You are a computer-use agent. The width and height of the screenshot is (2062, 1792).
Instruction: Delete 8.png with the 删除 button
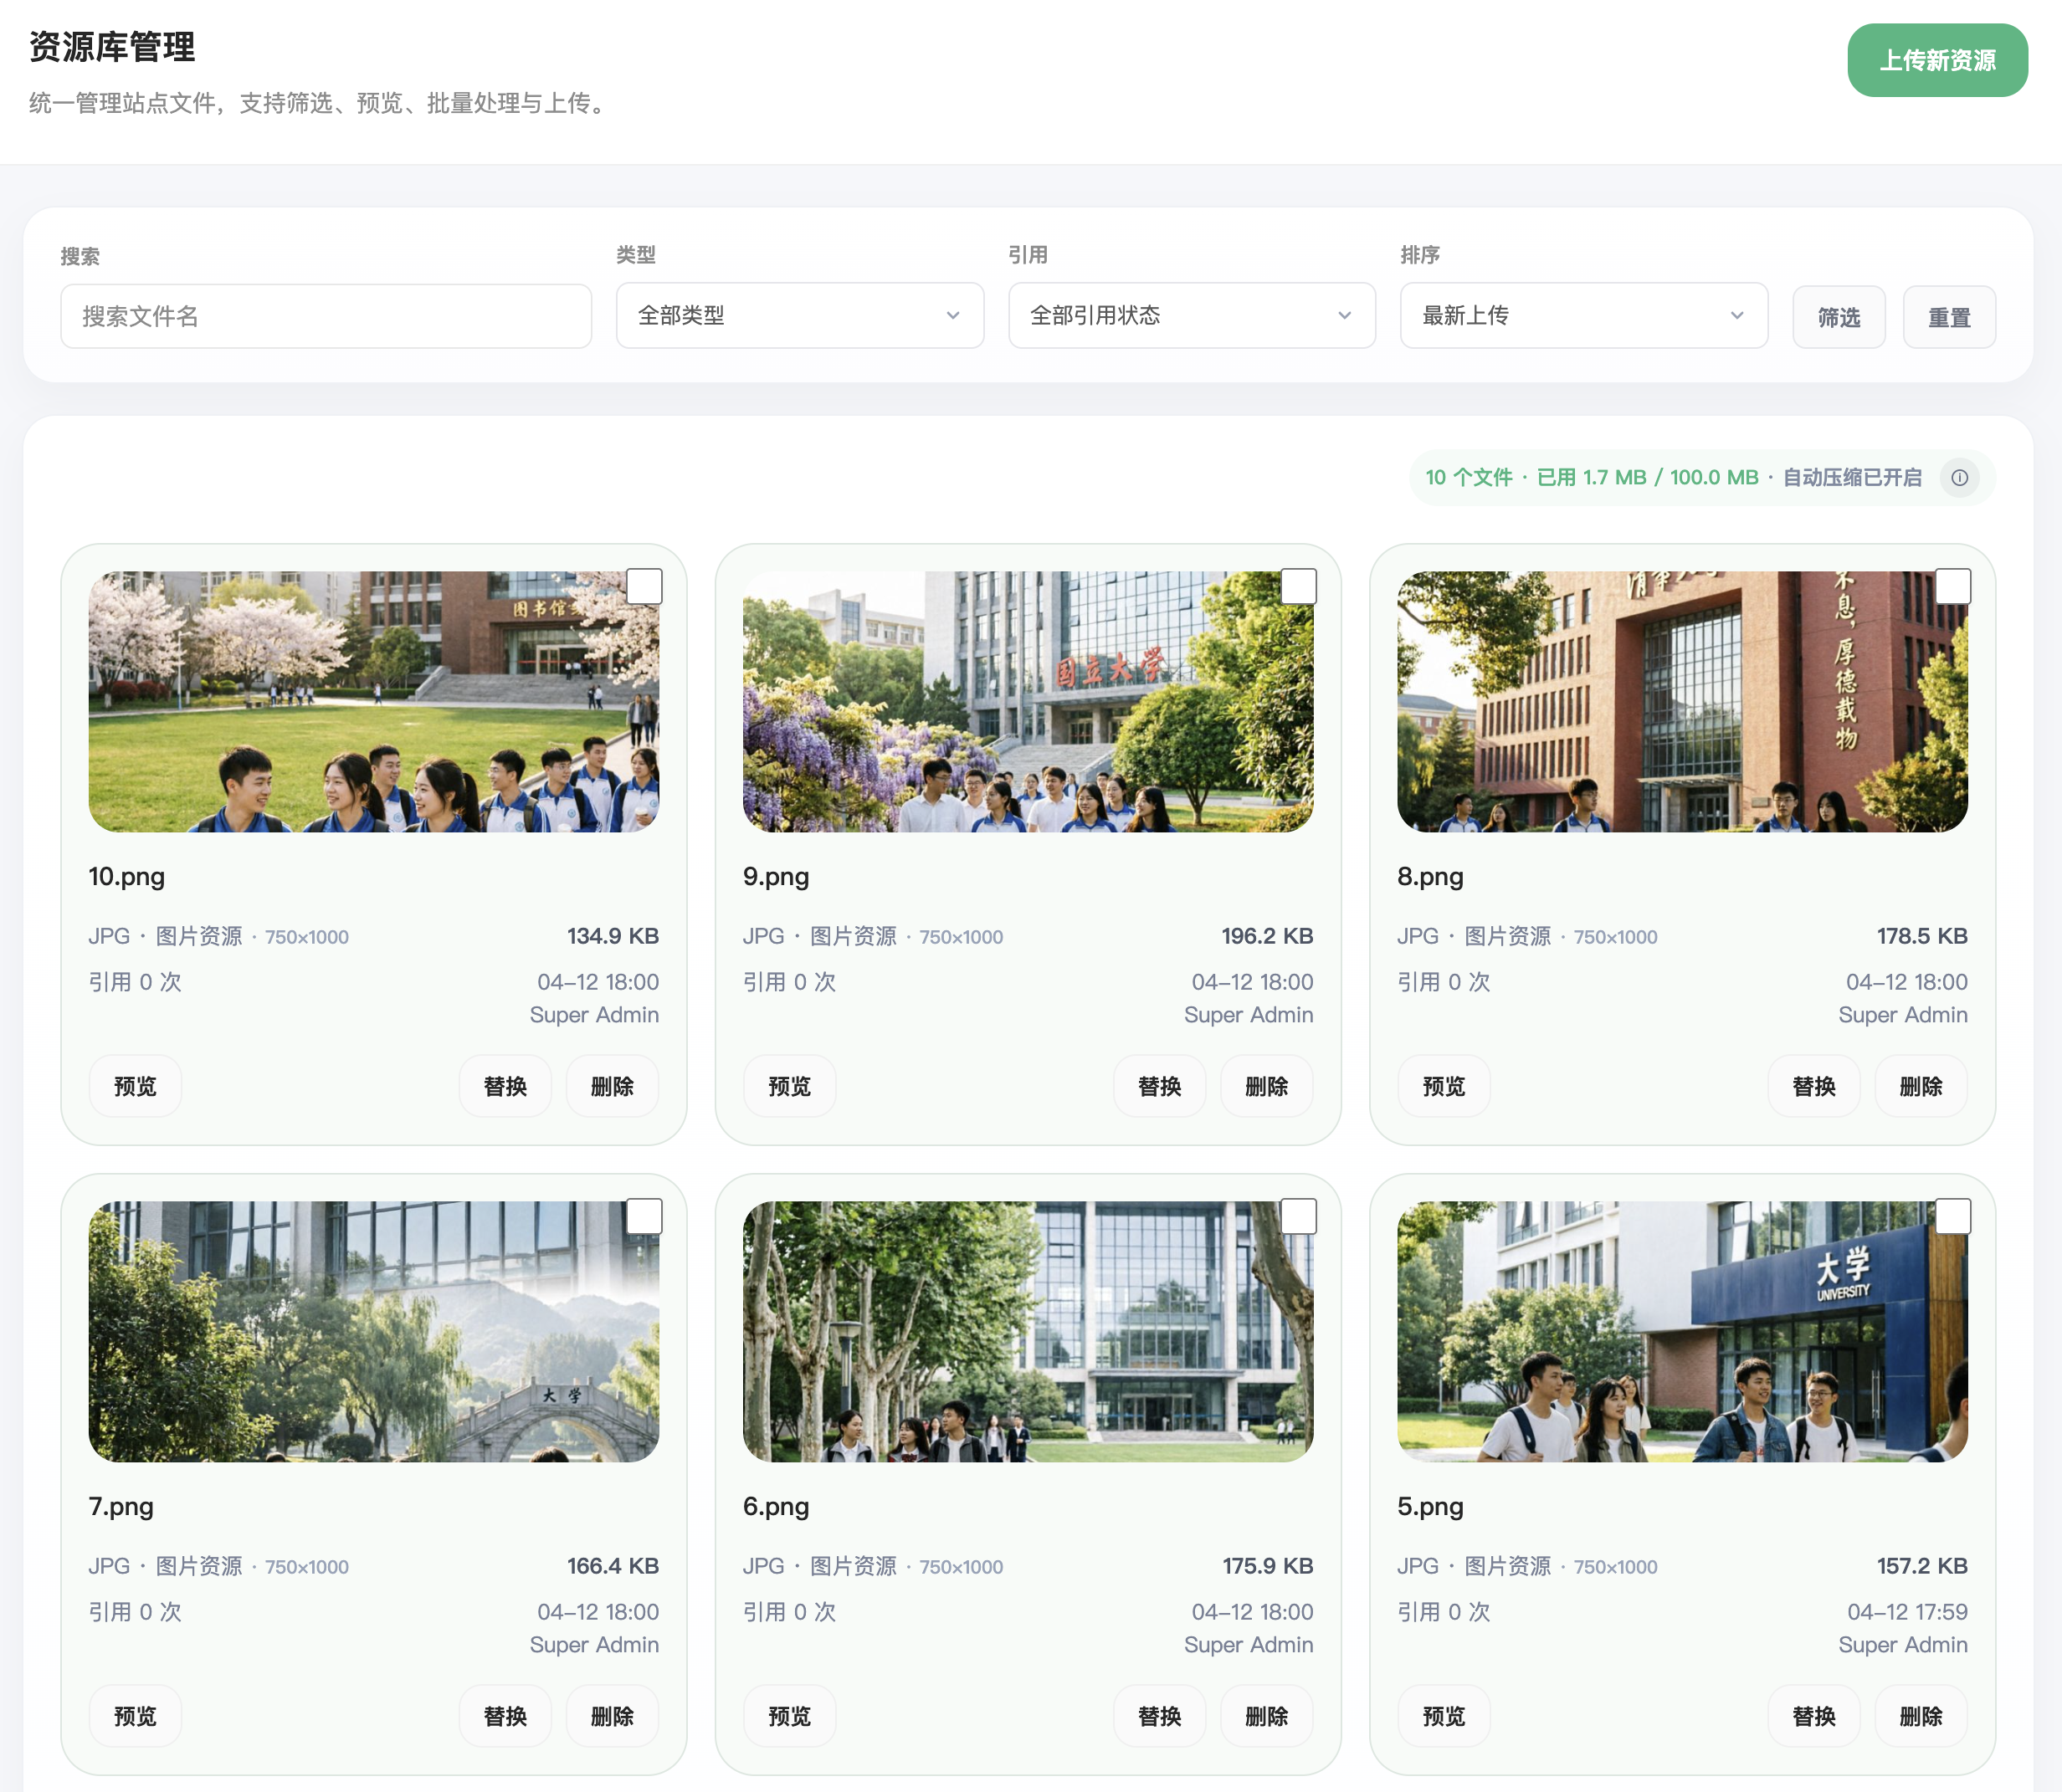(x=1919, y=1086)
